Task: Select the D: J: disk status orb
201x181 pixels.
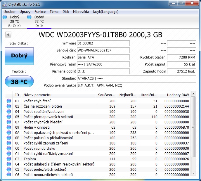Action: click(x=29, y=17)
